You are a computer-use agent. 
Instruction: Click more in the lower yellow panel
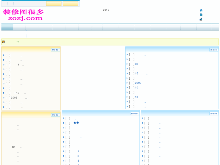pyautogui.click(x=55, y=115)
